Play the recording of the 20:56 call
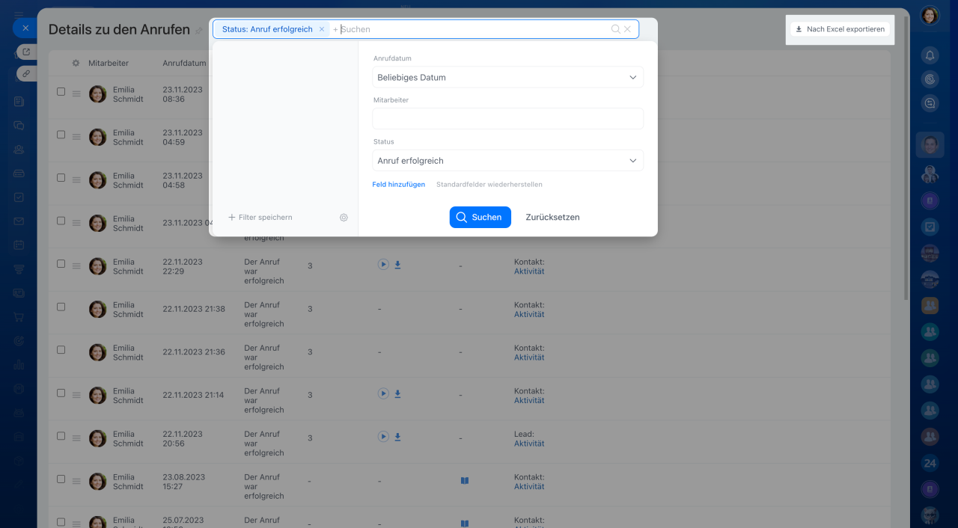Image resolution: width=958 pixels, height=528 pixels. tap(383, 436)
